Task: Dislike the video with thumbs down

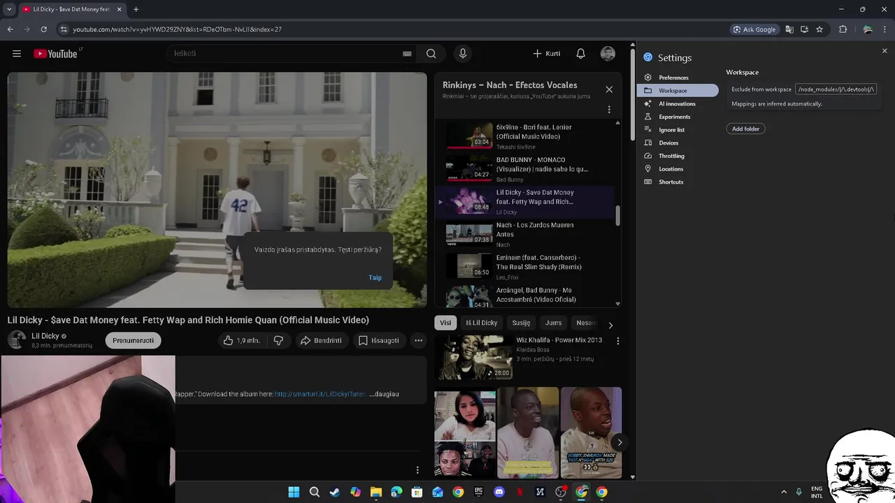Action: tap(278, 340)
